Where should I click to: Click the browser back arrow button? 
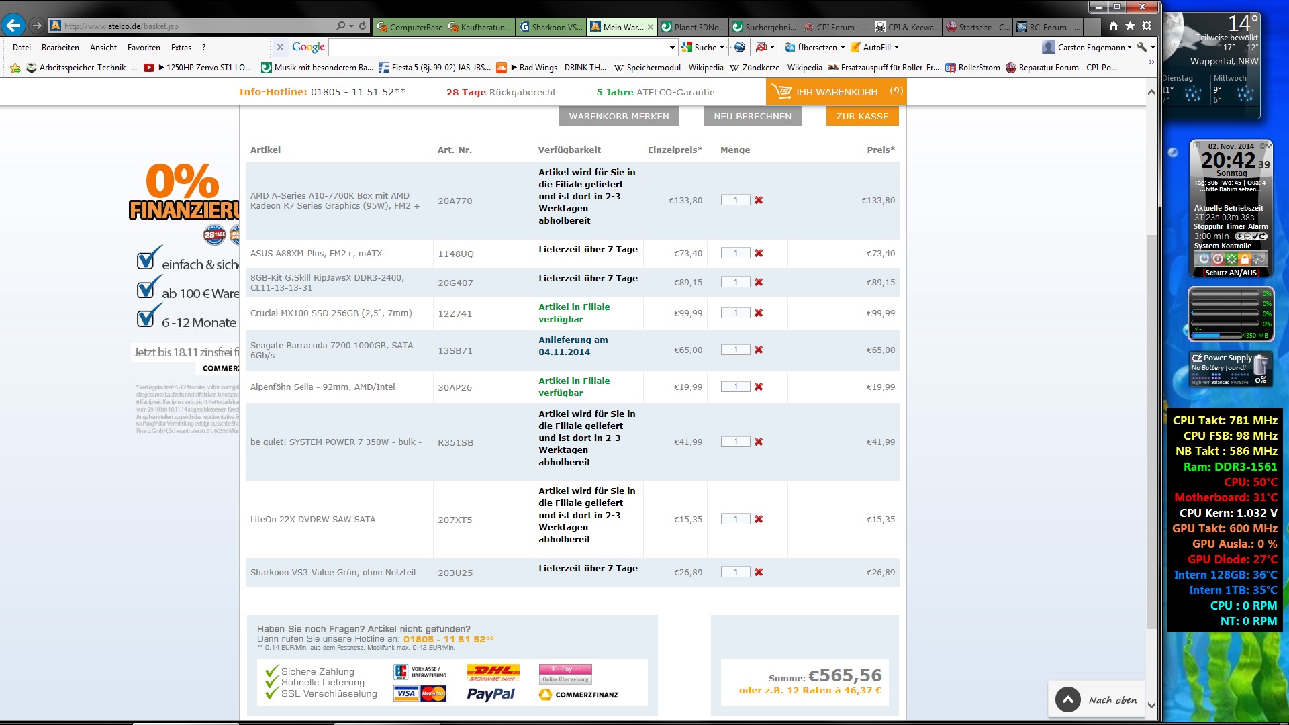[13, 26]
